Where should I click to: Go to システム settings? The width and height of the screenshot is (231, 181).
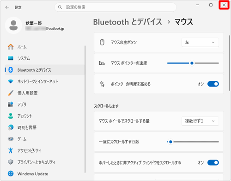45,58
